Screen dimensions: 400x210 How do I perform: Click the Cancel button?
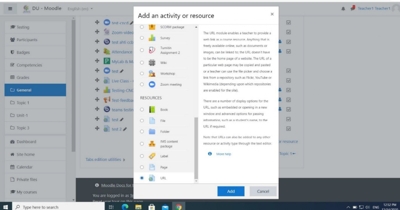(263, 191)
